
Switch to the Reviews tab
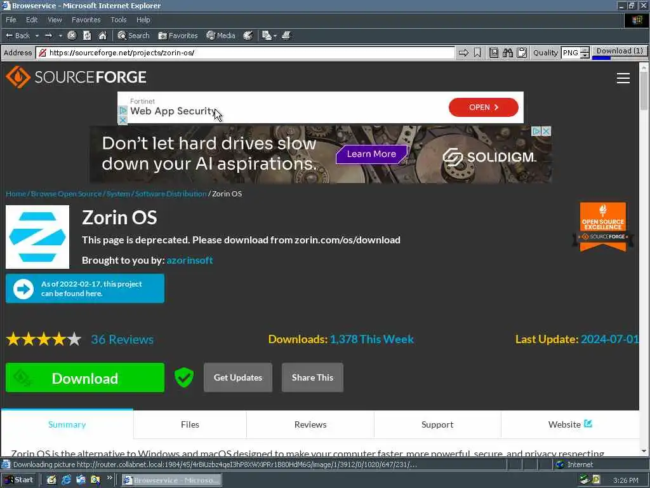point(310,424)
